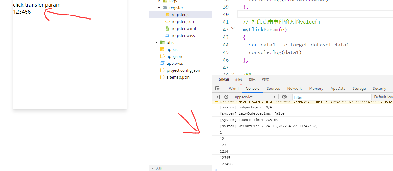
Task: Click the console prompt arrow
Action: point(216,170)
